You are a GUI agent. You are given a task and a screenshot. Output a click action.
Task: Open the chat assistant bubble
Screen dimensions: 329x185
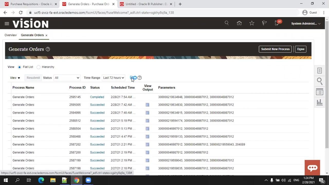[x=312, y=168]
